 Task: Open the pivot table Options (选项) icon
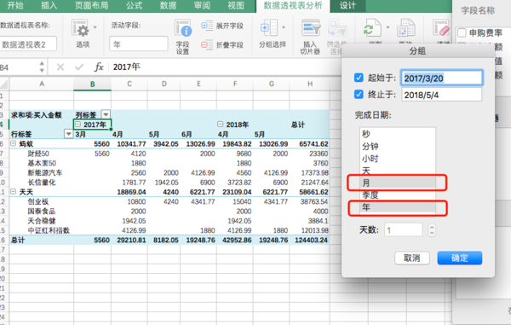tap(81, 29)
